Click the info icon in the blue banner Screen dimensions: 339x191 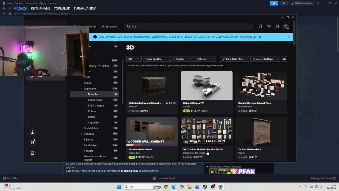click(x=95, y=37)
